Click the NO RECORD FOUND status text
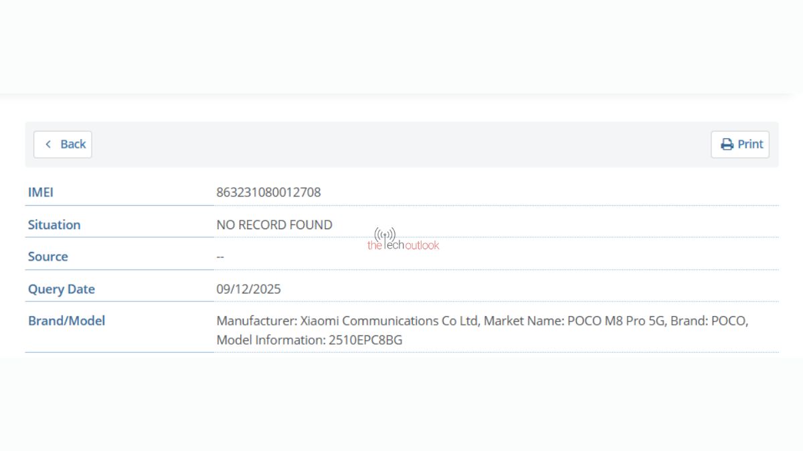The height and width of the screenshot is (451, 803). pyautogui.click(x=274, y=224)
